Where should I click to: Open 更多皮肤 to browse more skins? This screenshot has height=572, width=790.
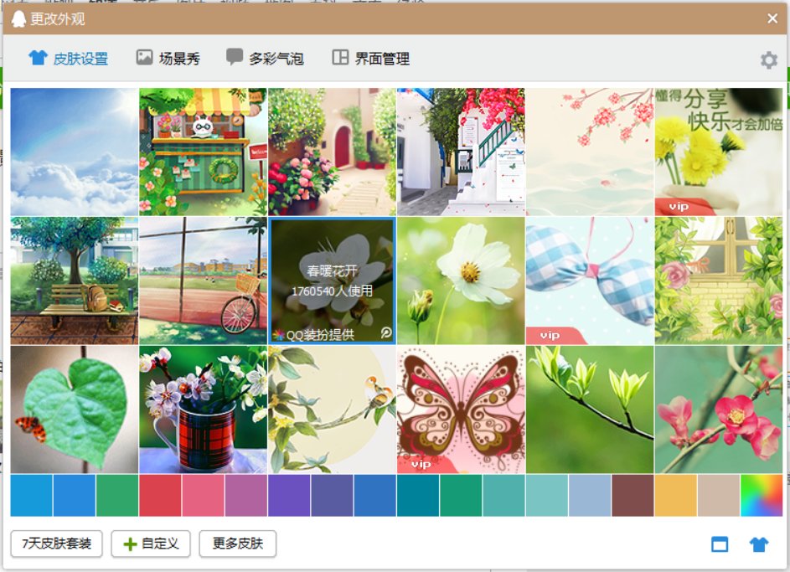click(238, 543)
